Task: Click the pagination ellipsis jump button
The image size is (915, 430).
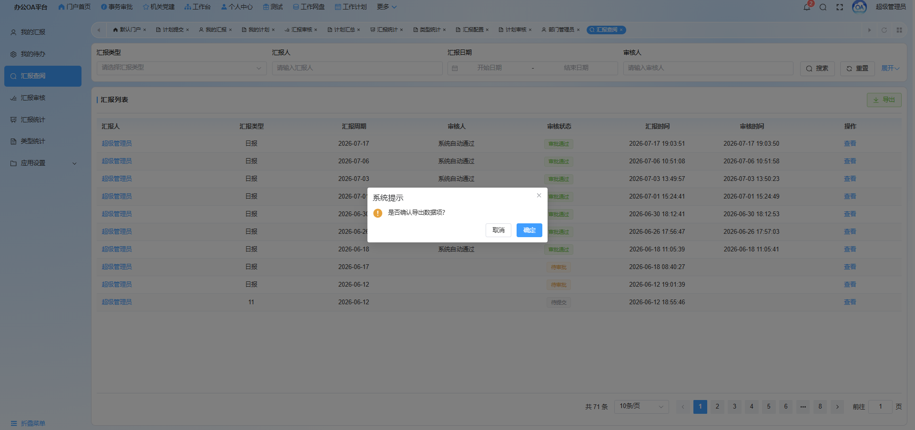Action: pos(803,407)
